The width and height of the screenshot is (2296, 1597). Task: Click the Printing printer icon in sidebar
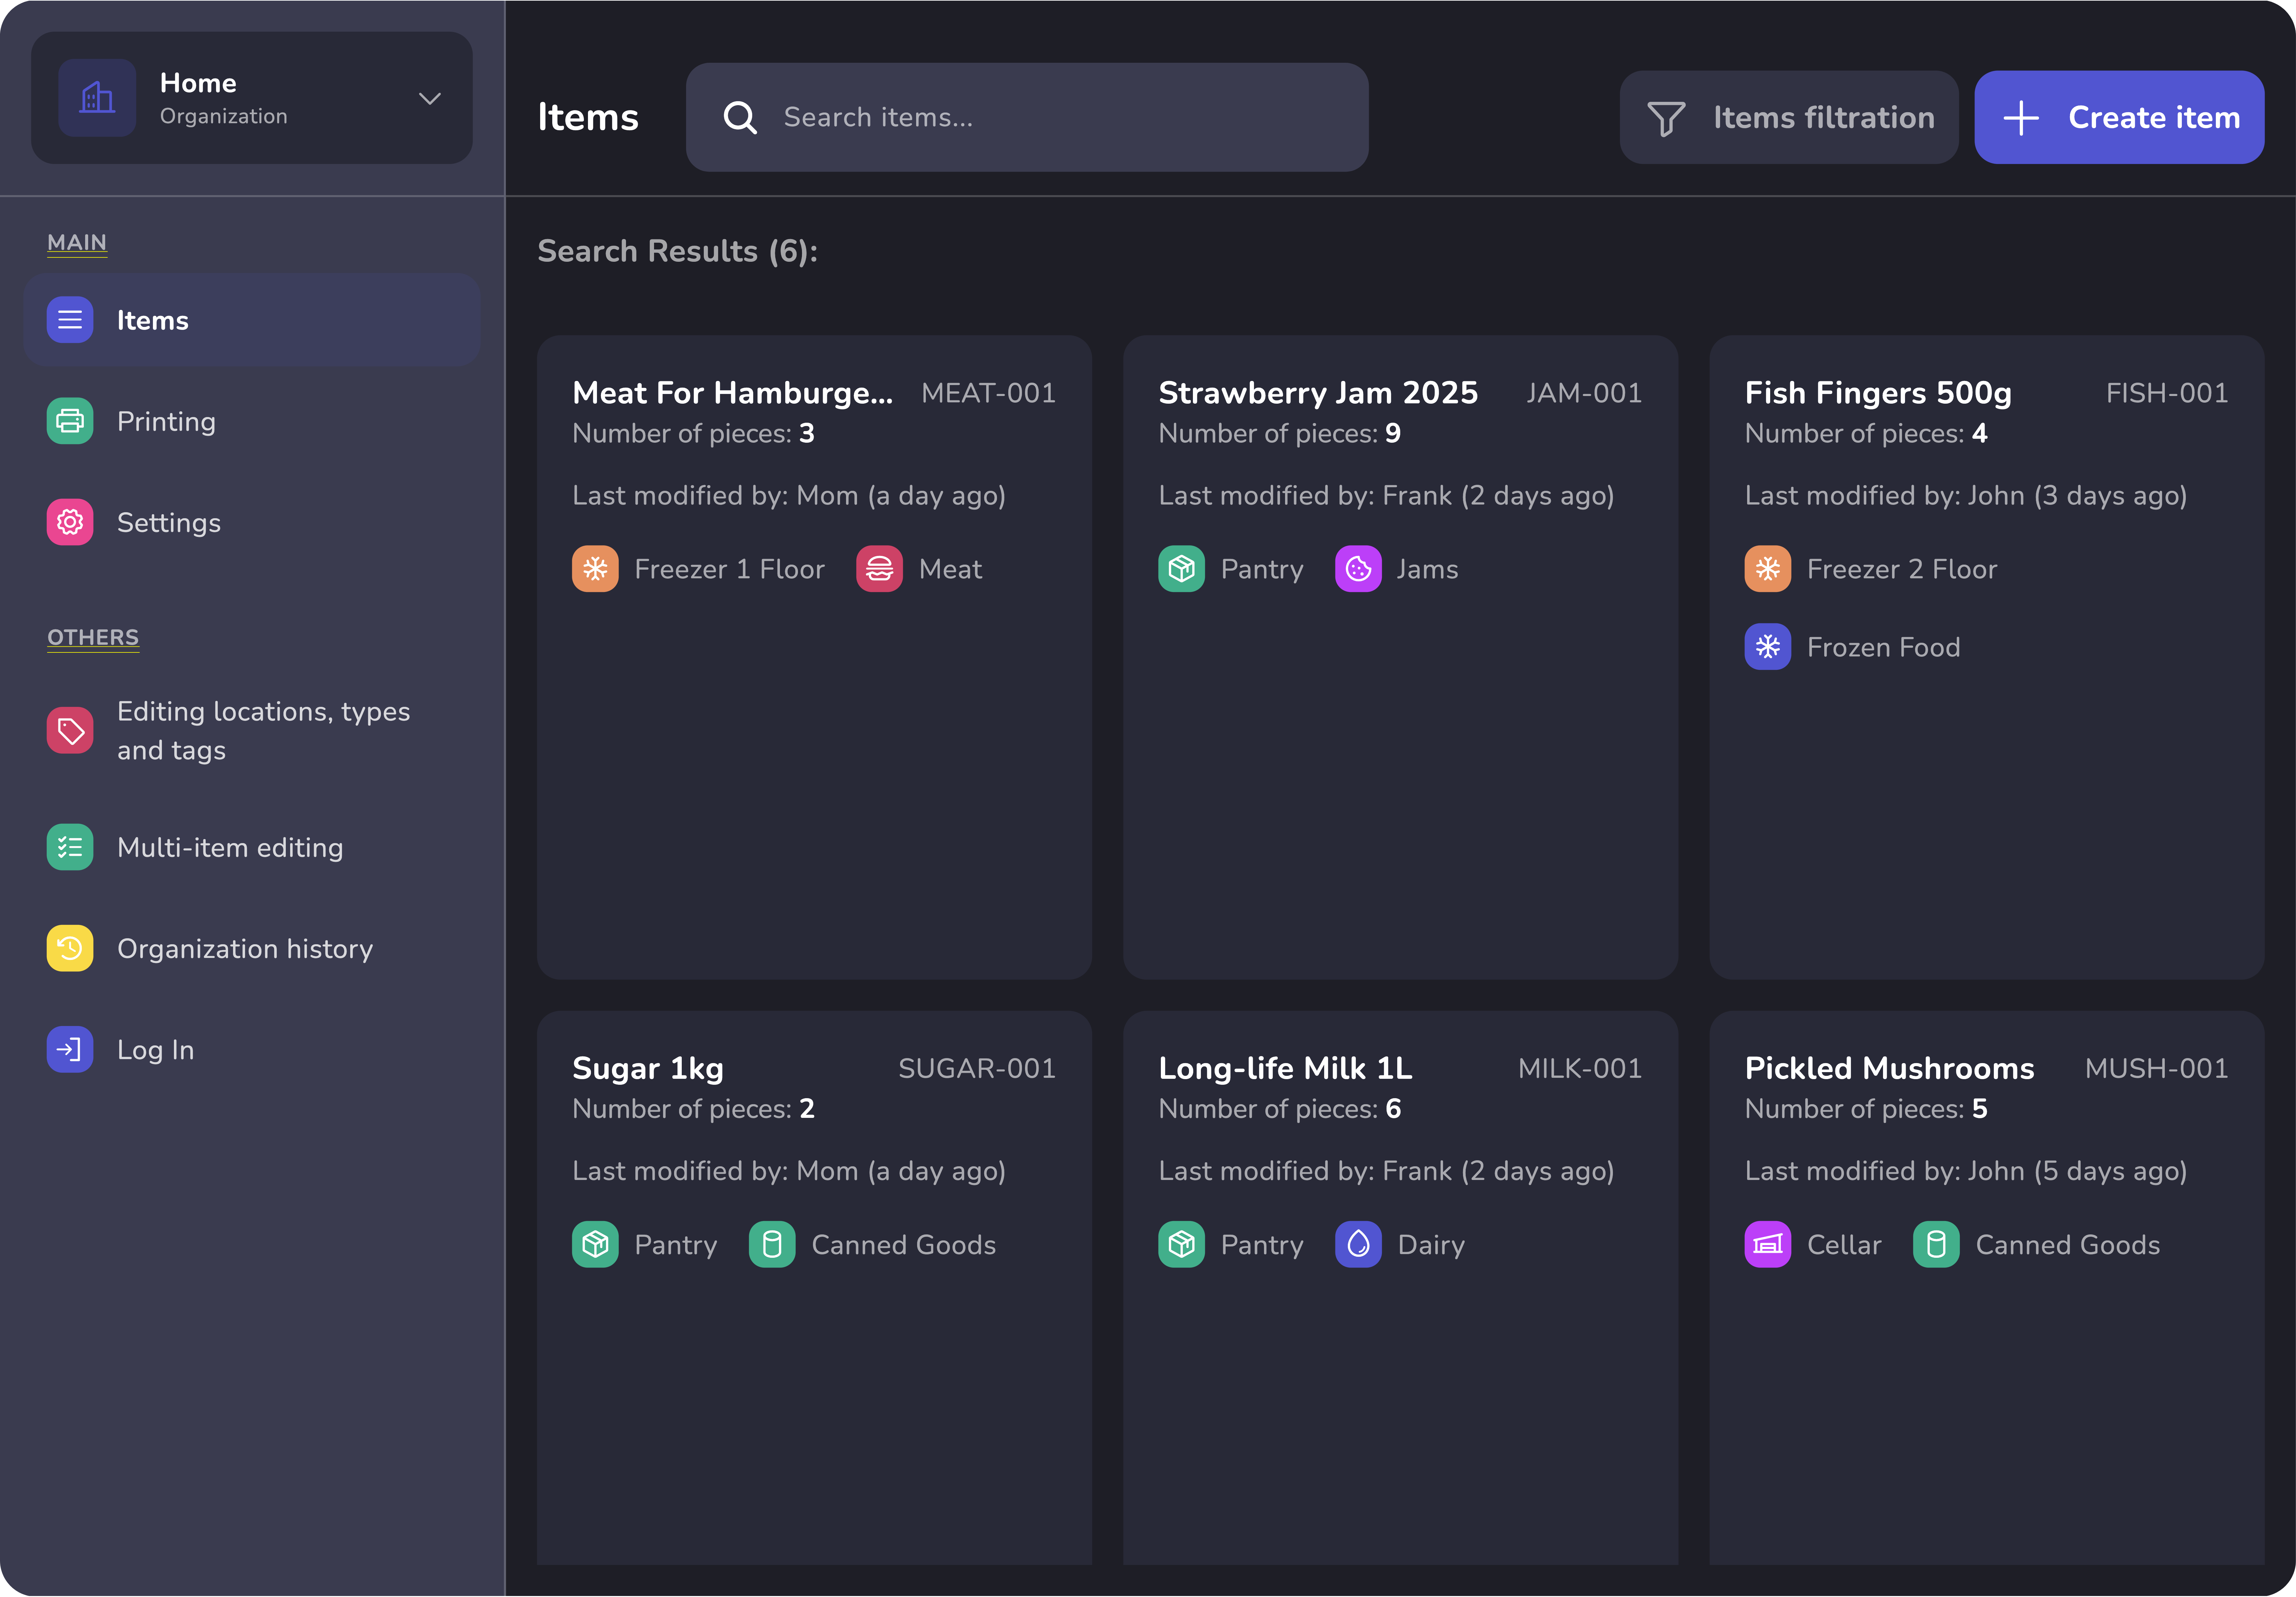point(70,421)
